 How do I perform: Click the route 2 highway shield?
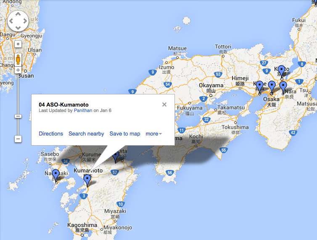pos(203,99)
